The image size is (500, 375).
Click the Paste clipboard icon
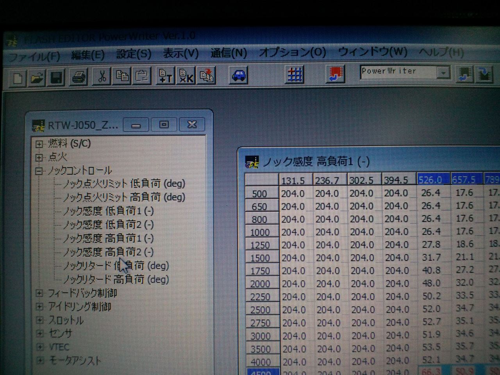[142, 76]
